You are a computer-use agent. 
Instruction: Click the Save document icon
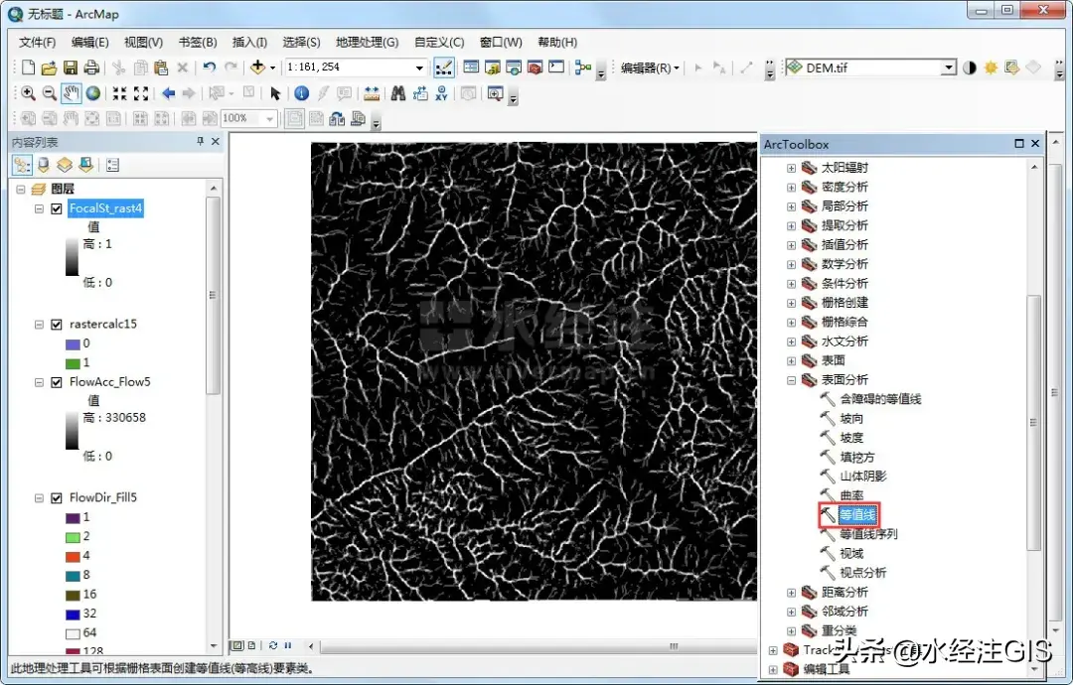point(71,68)
